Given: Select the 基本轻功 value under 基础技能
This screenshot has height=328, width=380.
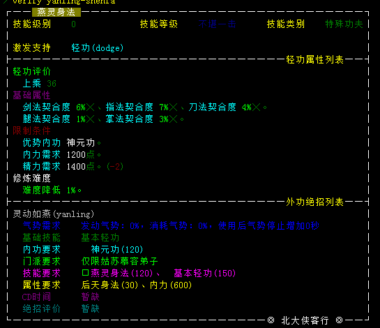Looking at the screenshot, I should (x=100, y=238).
